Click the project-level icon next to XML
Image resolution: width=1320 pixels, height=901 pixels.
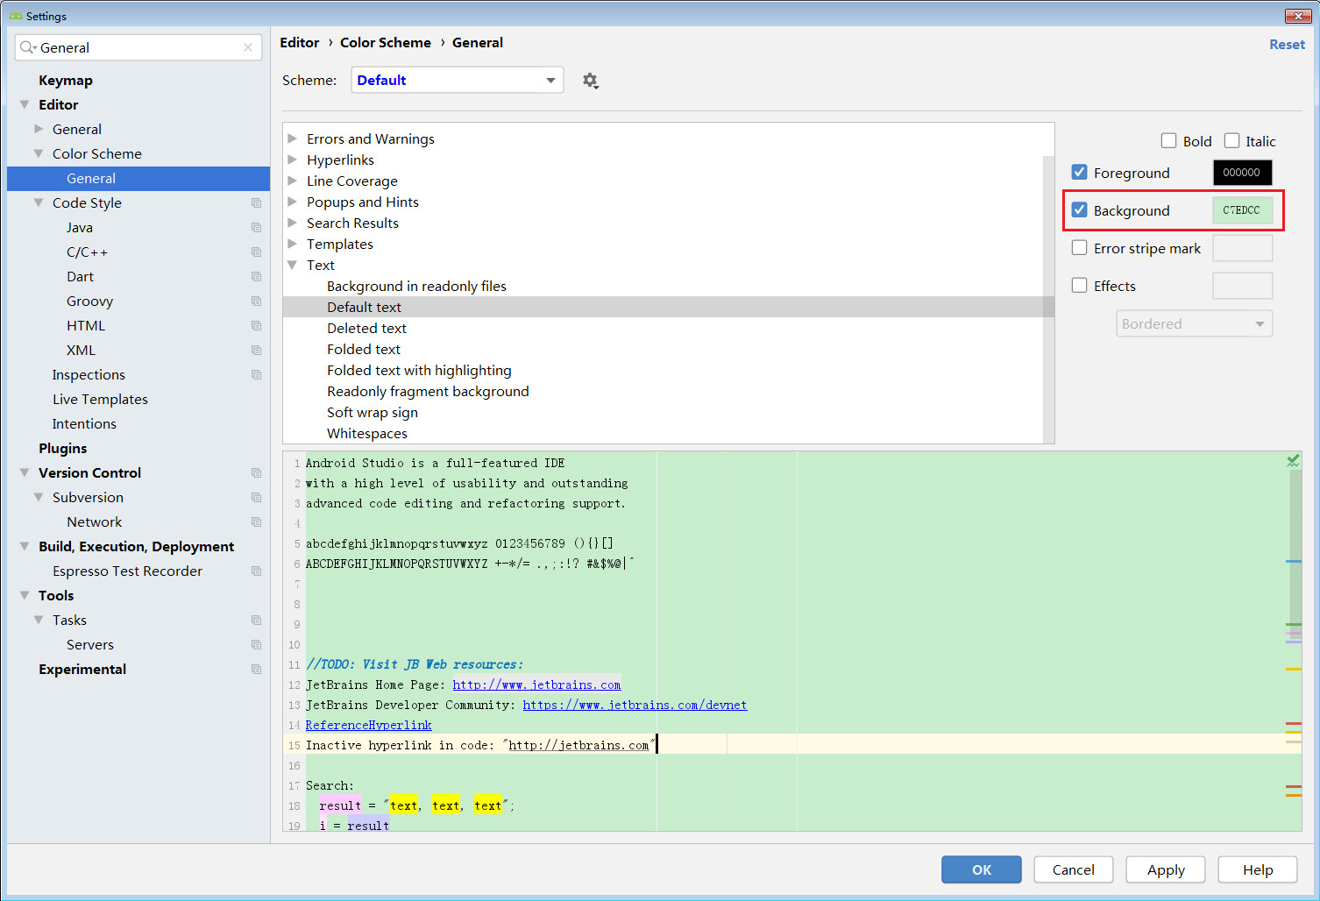click(x=256, y=351)
